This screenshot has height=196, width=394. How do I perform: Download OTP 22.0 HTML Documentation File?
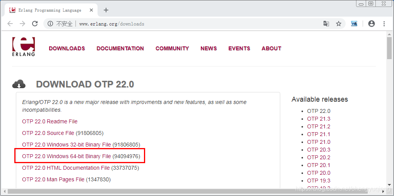coord(66,168)
